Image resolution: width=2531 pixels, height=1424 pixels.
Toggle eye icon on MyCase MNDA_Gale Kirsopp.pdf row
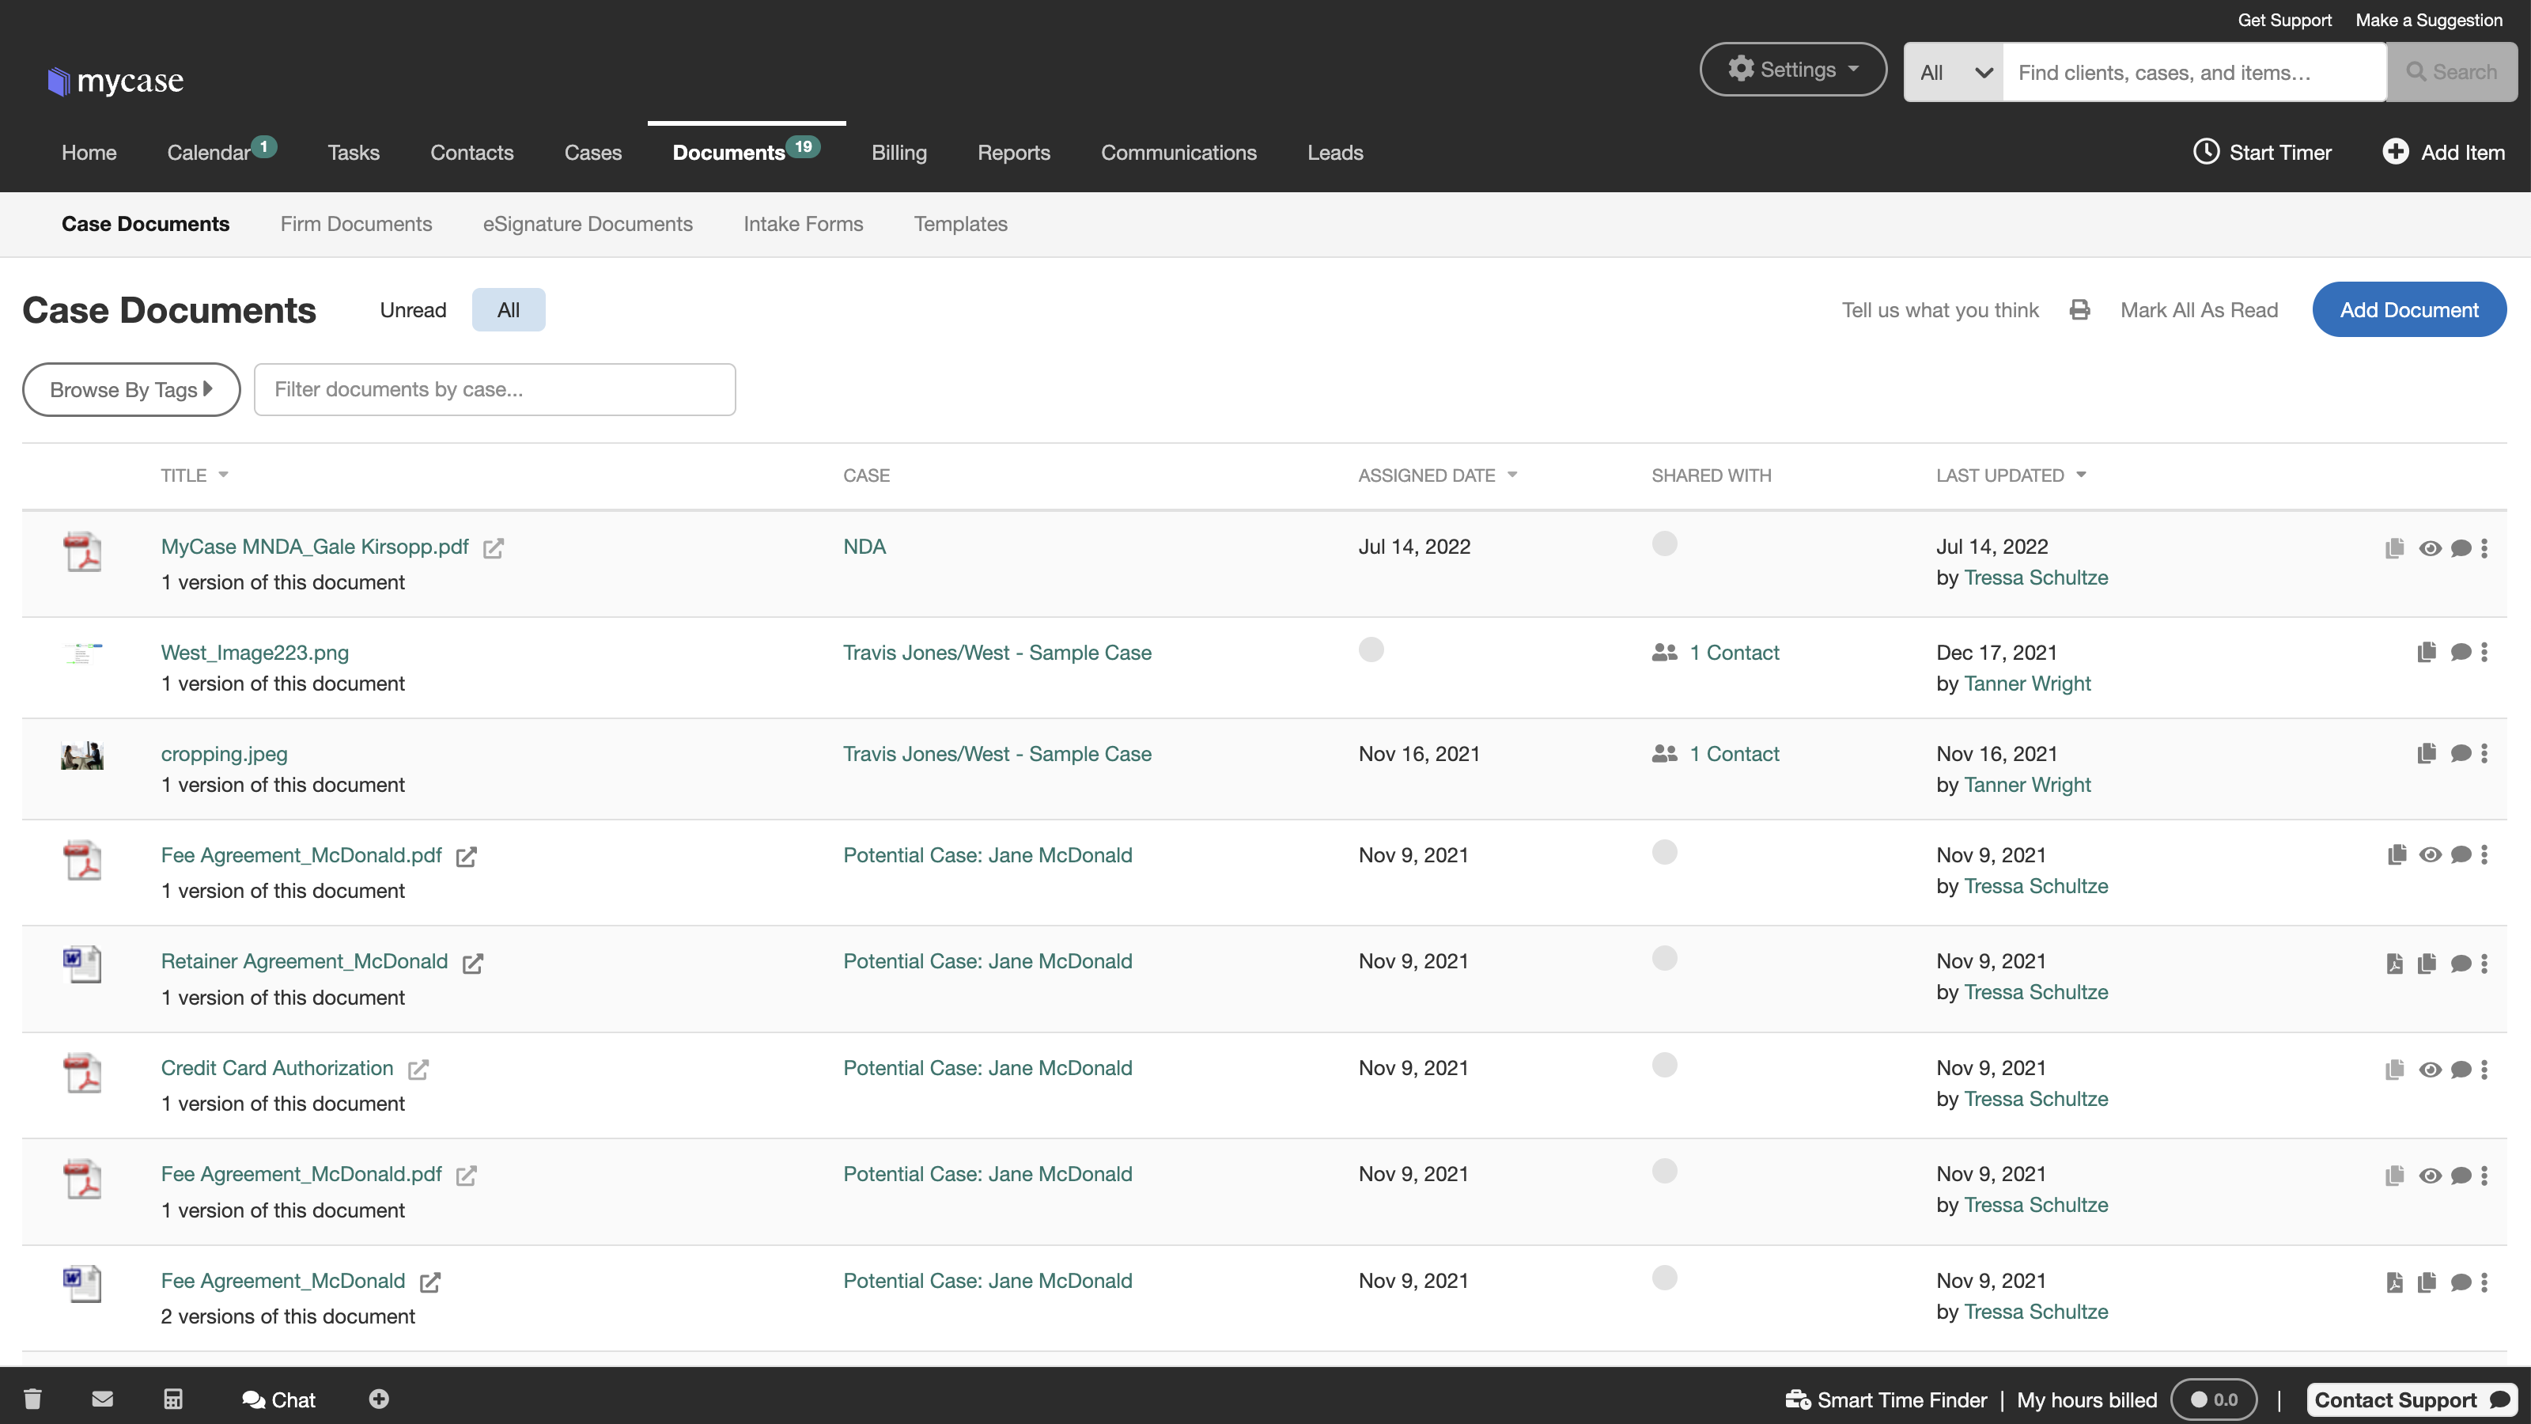(2430, 548)
